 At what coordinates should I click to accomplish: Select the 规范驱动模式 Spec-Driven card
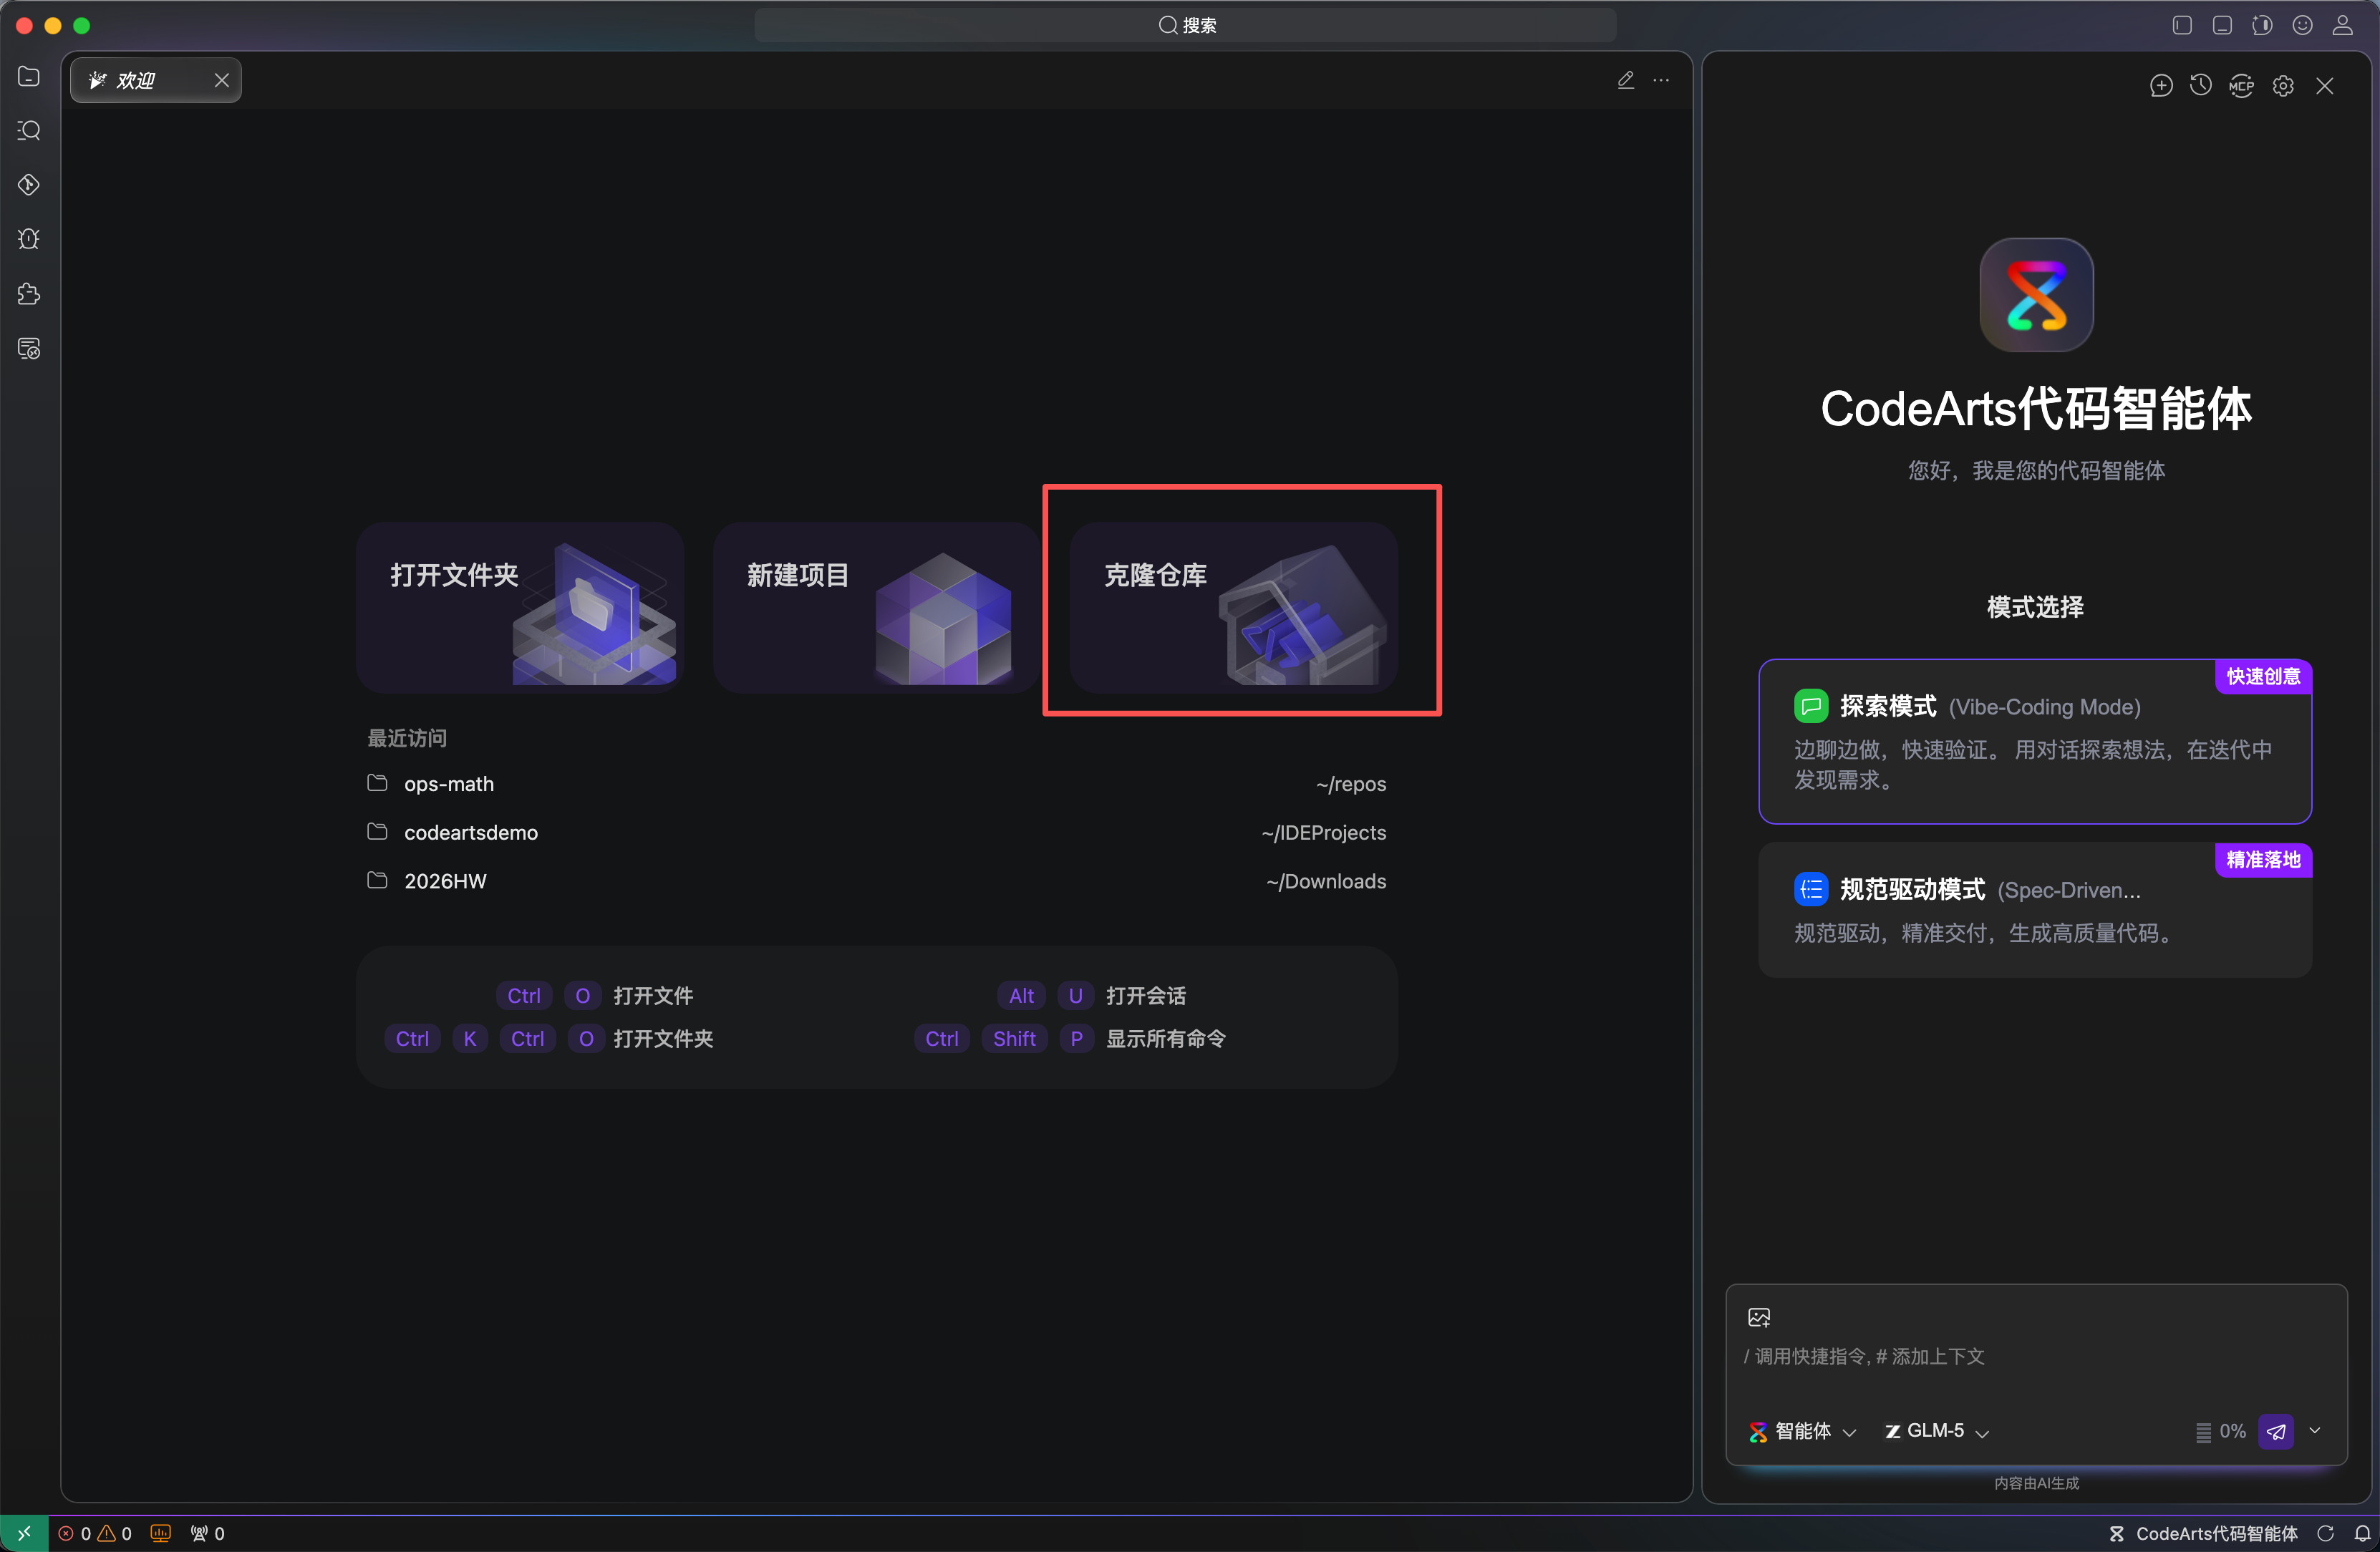(x=2034, y=910)
